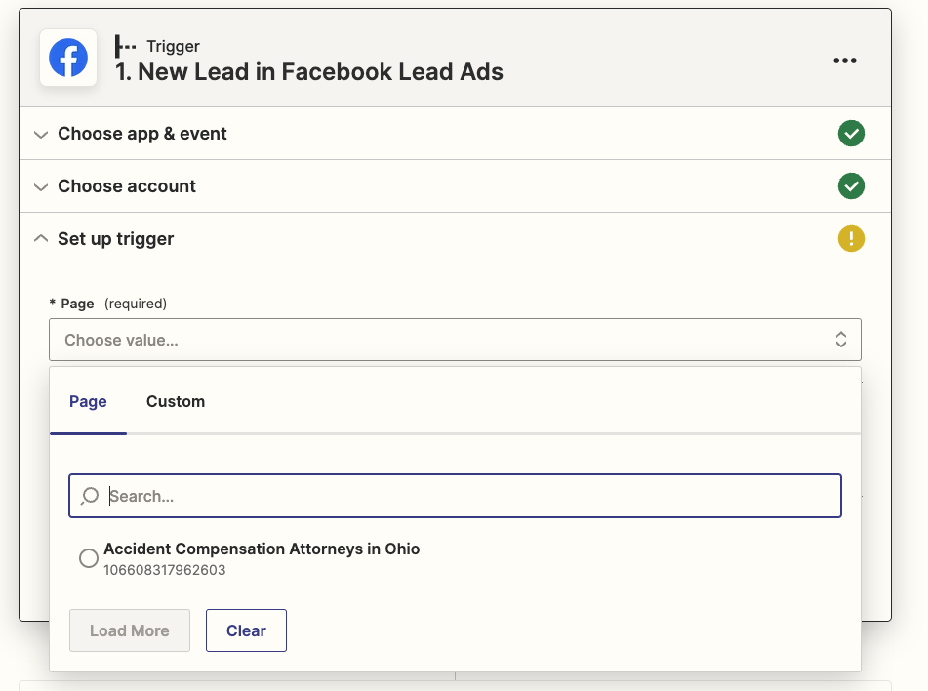The image size is (928, 691).
Task: Click the trigger step type icon beside Trigger label
Action: coord(125,46)
